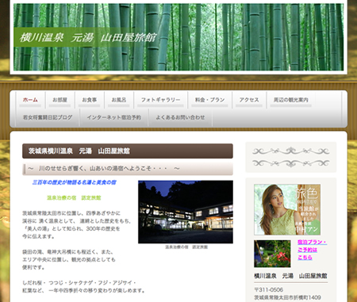357x302 pixels.
Task: Open the アクセス page
Action: [x=249, y=100]
